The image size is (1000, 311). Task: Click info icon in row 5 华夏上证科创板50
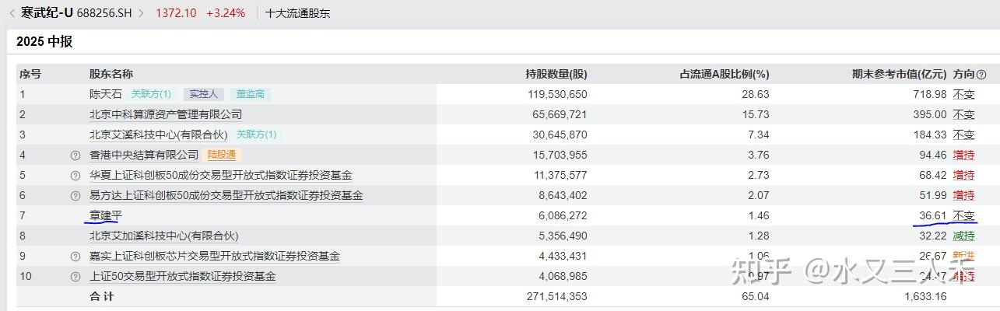click(75, 176)
